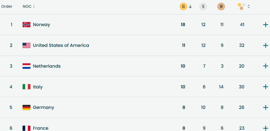Open NOC column options menu
Screen dimensions: 270x131
(34, 7)
